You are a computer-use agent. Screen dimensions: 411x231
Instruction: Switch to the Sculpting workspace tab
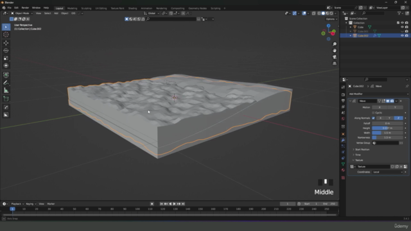[x=86, y=8]
